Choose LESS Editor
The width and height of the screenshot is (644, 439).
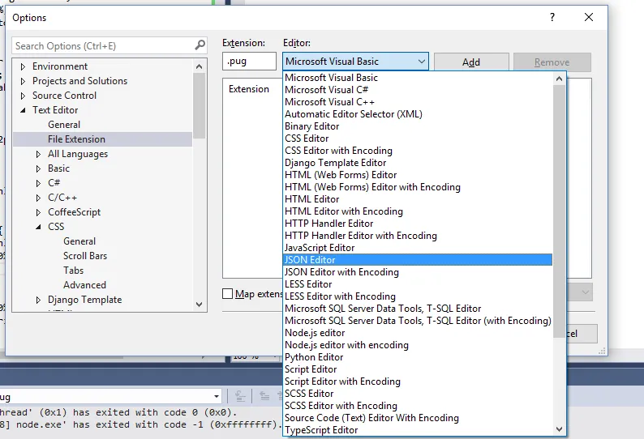[x=418, y=284]
